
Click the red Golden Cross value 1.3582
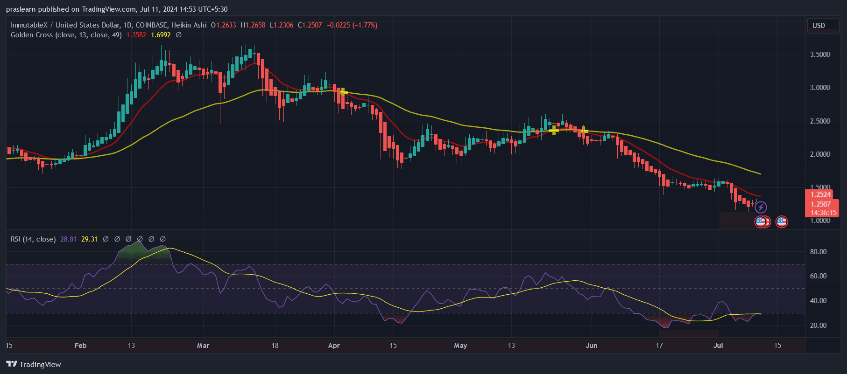[x=136, y=35]
